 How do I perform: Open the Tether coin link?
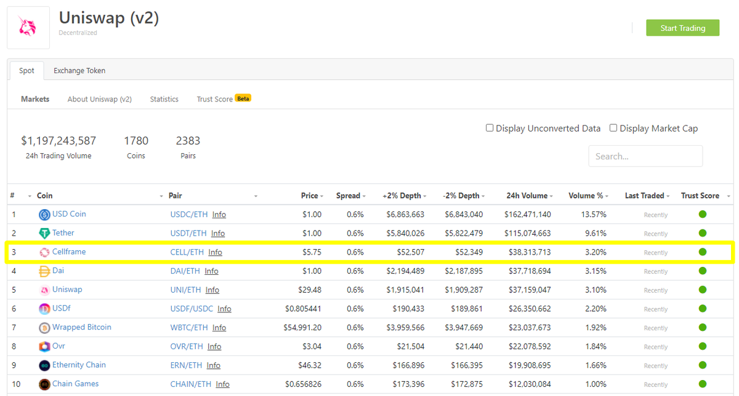[x=63, y=233]
